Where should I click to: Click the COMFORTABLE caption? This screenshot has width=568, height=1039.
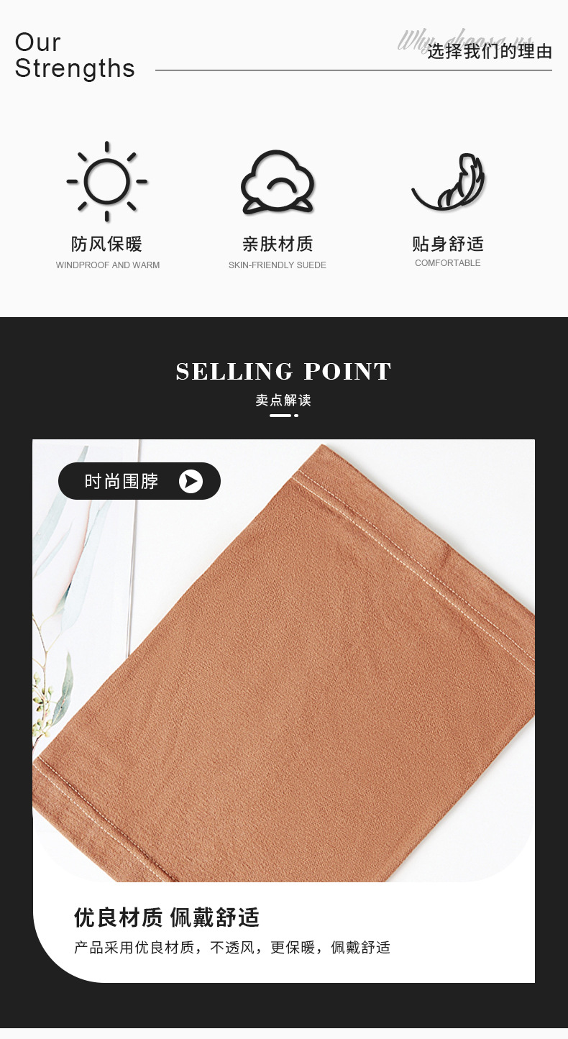pos(448,263)
